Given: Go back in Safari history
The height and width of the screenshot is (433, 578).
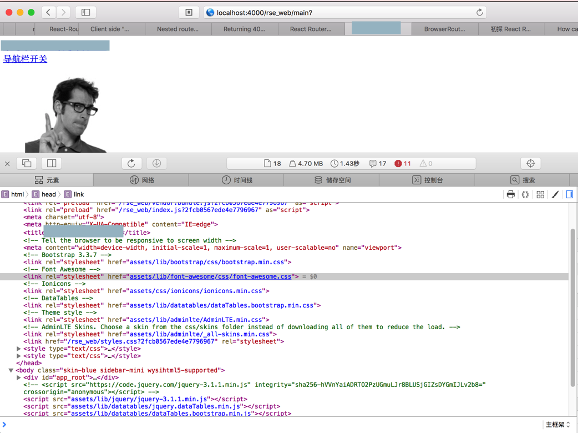Looking at the screenshot, I should tap(48, 13).
